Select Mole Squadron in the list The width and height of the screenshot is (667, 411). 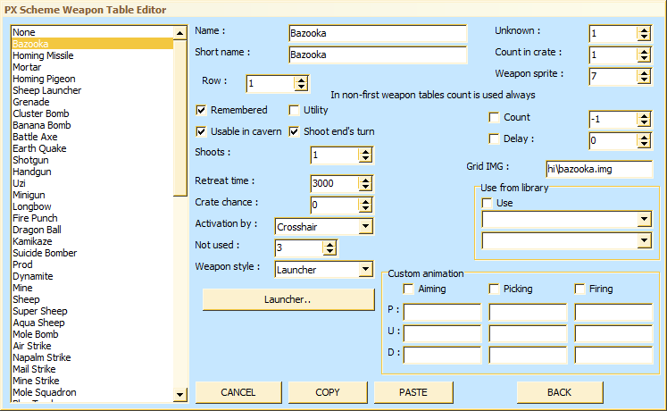(92, 392)
